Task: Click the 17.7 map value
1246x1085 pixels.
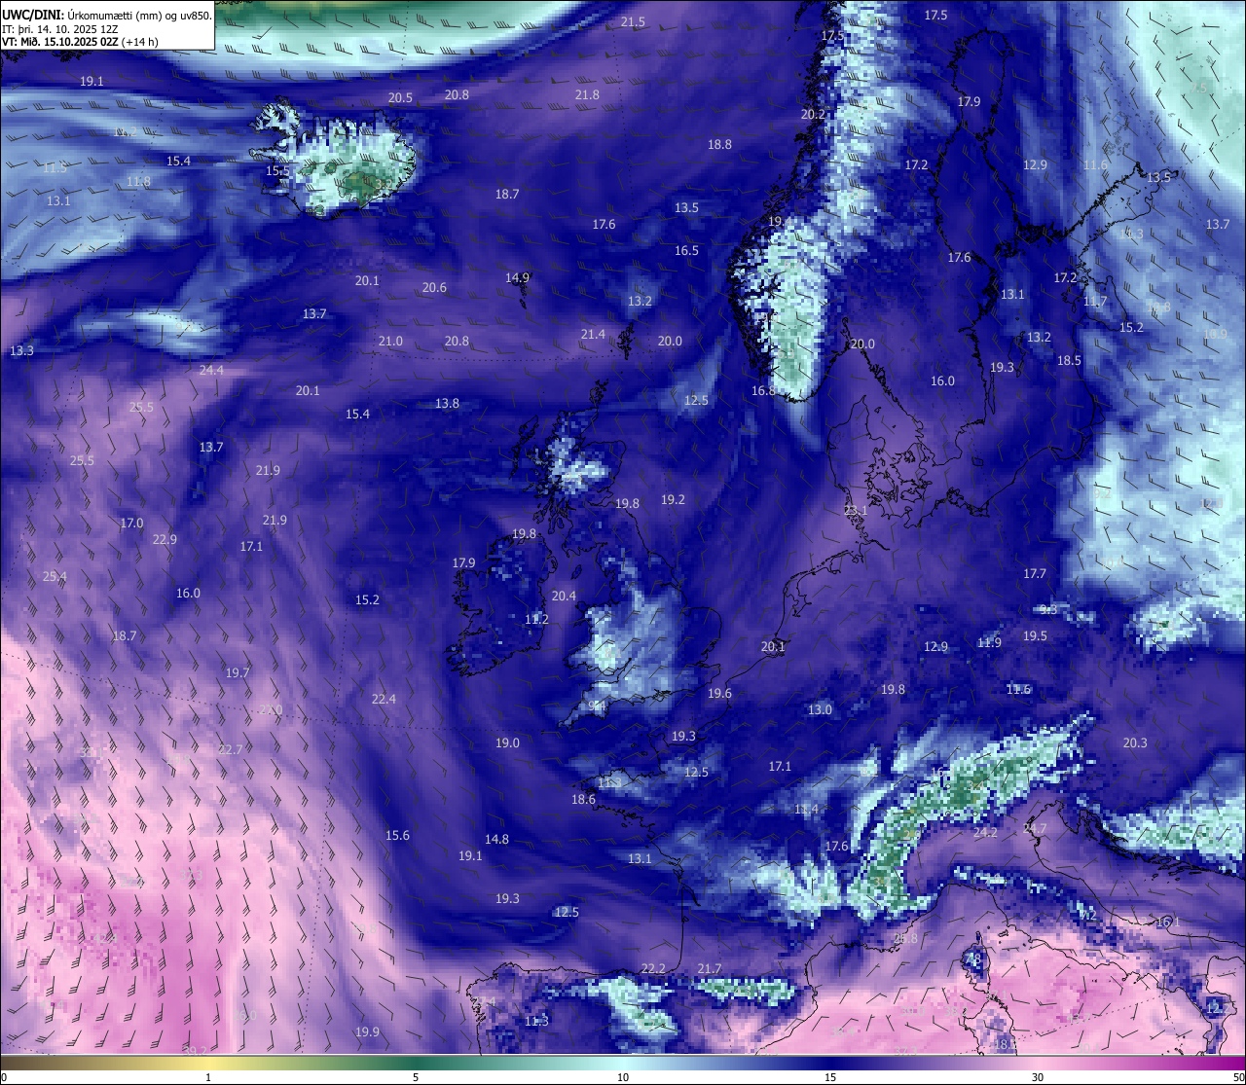Action: click(x=1035, y=573)
